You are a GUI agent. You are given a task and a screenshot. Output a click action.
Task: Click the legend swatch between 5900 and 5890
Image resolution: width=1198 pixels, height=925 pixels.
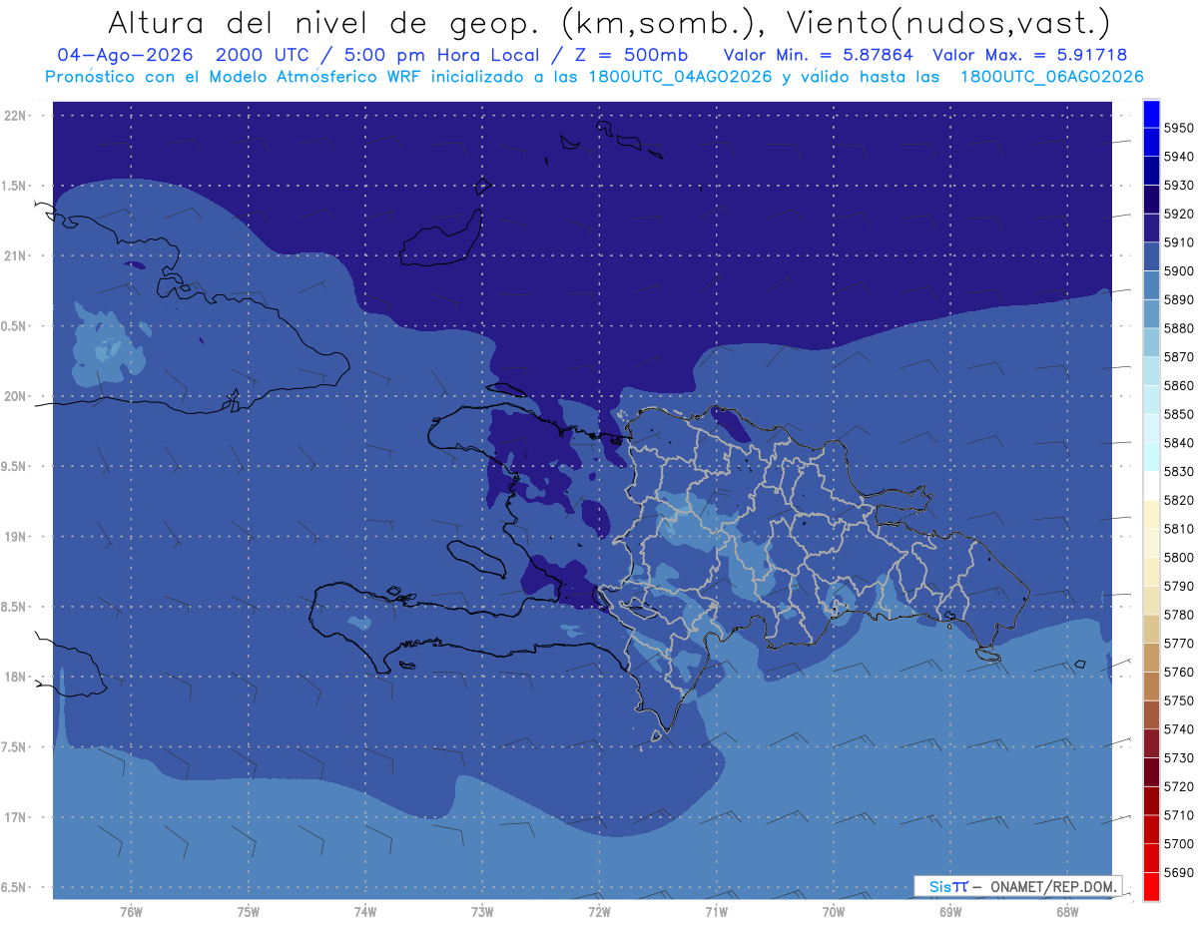tap(1151, 285)
